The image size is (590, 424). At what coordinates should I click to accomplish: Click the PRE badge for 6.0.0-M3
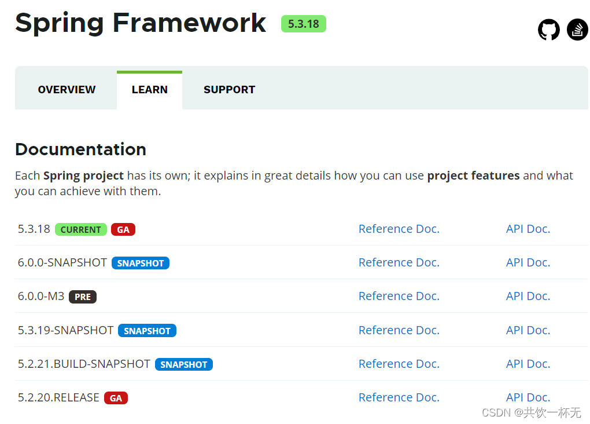(x=82, y=297)
